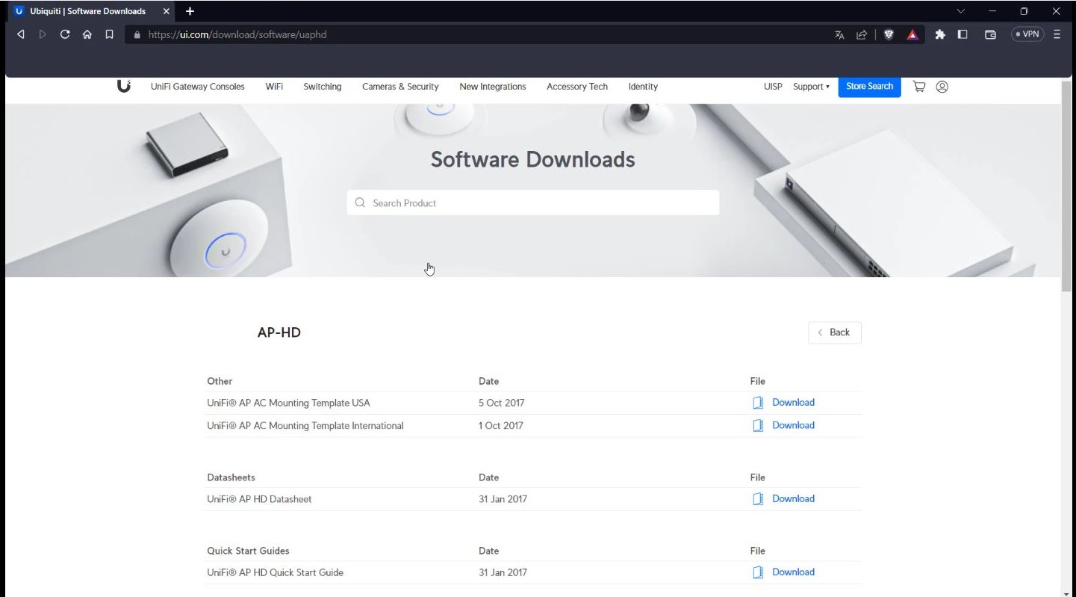Expand the Support dropdown
Image resolution: width=1076 pixels, height=597 pixels.
point(811,87)
